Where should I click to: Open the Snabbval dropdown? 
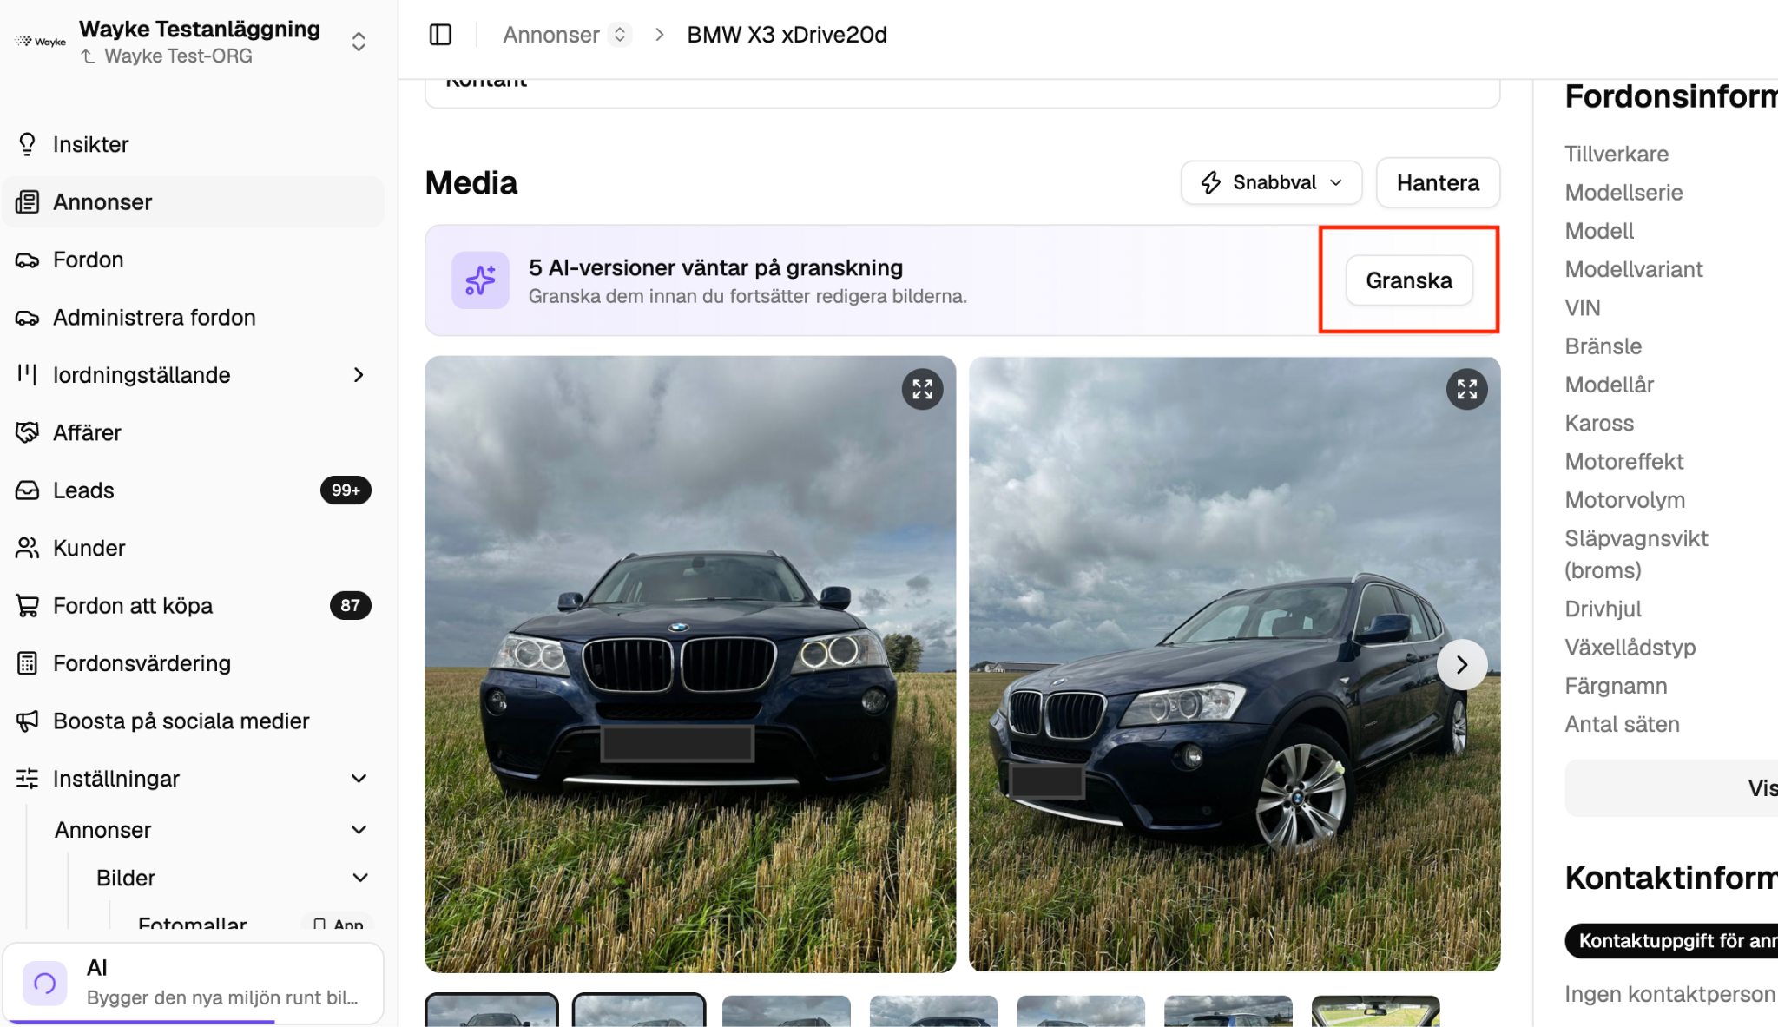(x=1271, y=182)
